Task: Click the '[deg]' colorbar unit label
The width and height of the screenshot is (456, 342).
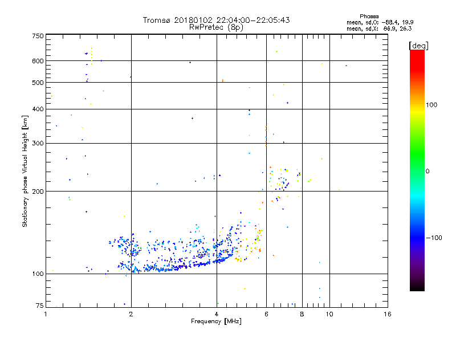Action: [418, 46]
